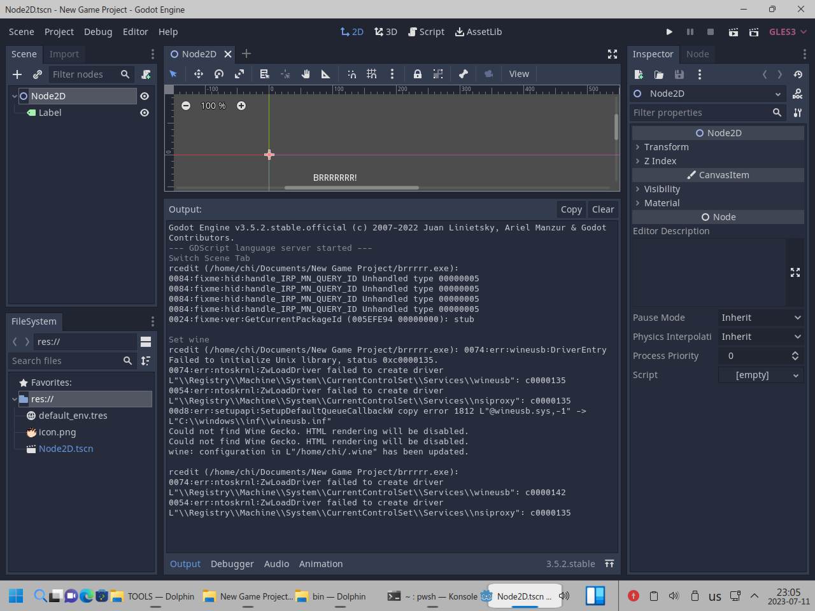Screen dimensions: 815x611
Task: Copy the output text
Action: click(570, 209)
